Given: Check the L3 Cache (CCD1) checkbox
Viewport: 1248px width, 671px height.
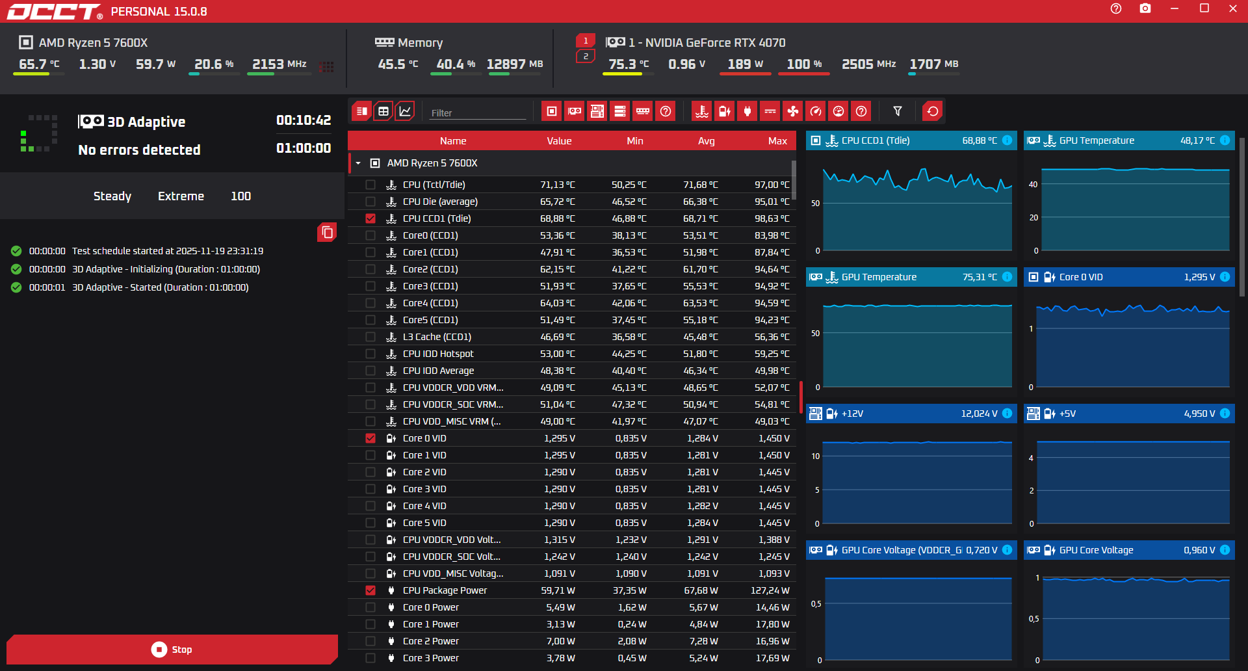Looking at the screenshot, I should click(370, 337).
